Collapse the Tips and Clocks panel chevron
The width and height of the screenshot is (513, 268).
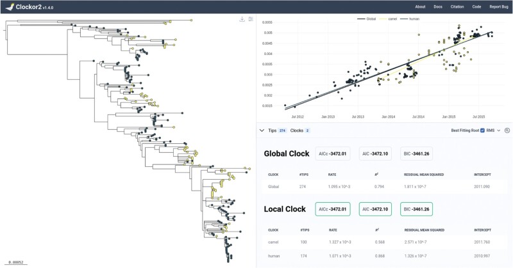[x=262, y=130]
